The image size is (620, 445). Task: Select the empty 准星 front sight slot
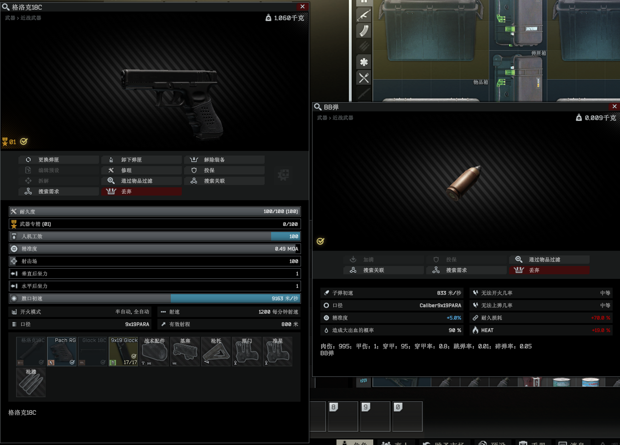pos(278,352)
